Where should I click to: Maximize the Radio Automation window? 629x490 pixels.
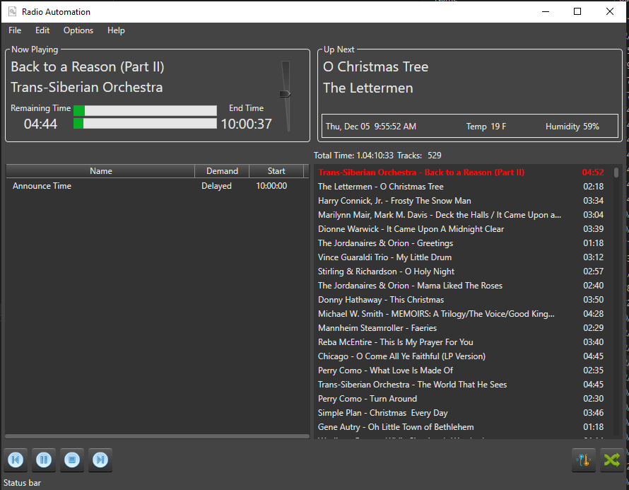pos(577,11)
